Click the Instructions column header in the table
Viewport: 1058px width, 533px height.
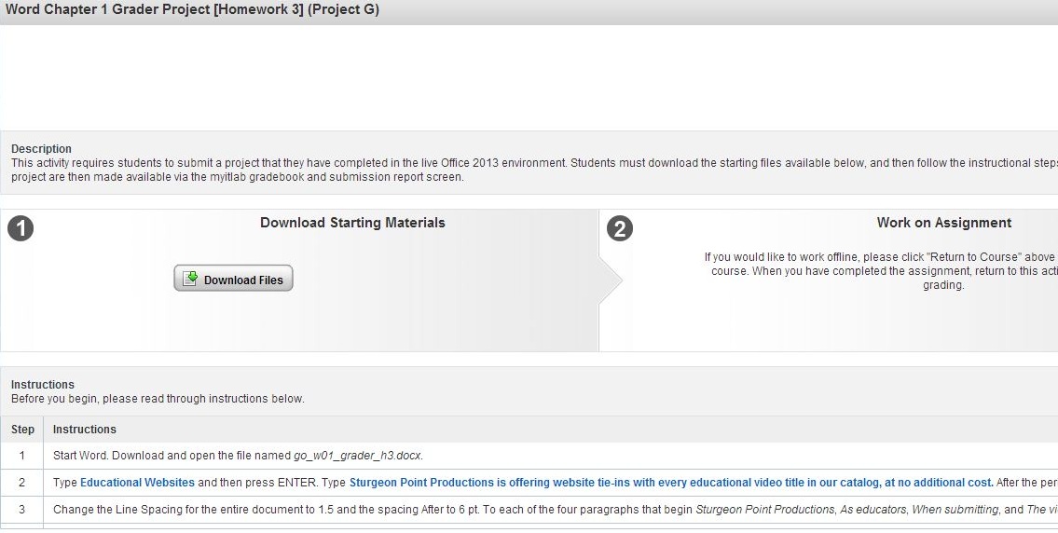click(85, 430)
